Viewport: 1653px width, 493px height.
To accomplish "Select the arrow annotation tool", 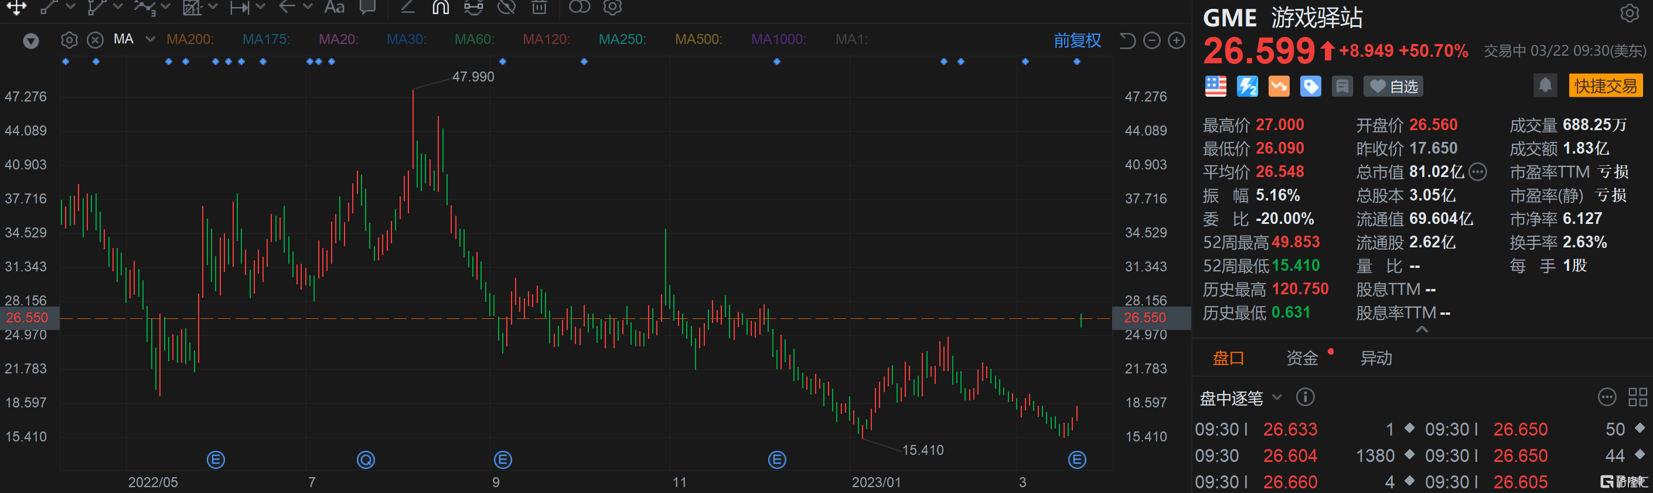I will pyautogui.click(x=287, y=7).
